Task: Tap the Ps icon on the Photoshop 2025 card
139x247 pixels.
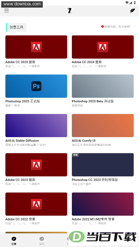Action: click(x=36, y=86)
